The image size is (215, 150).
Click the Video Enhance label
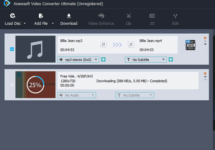click(101, 24)
